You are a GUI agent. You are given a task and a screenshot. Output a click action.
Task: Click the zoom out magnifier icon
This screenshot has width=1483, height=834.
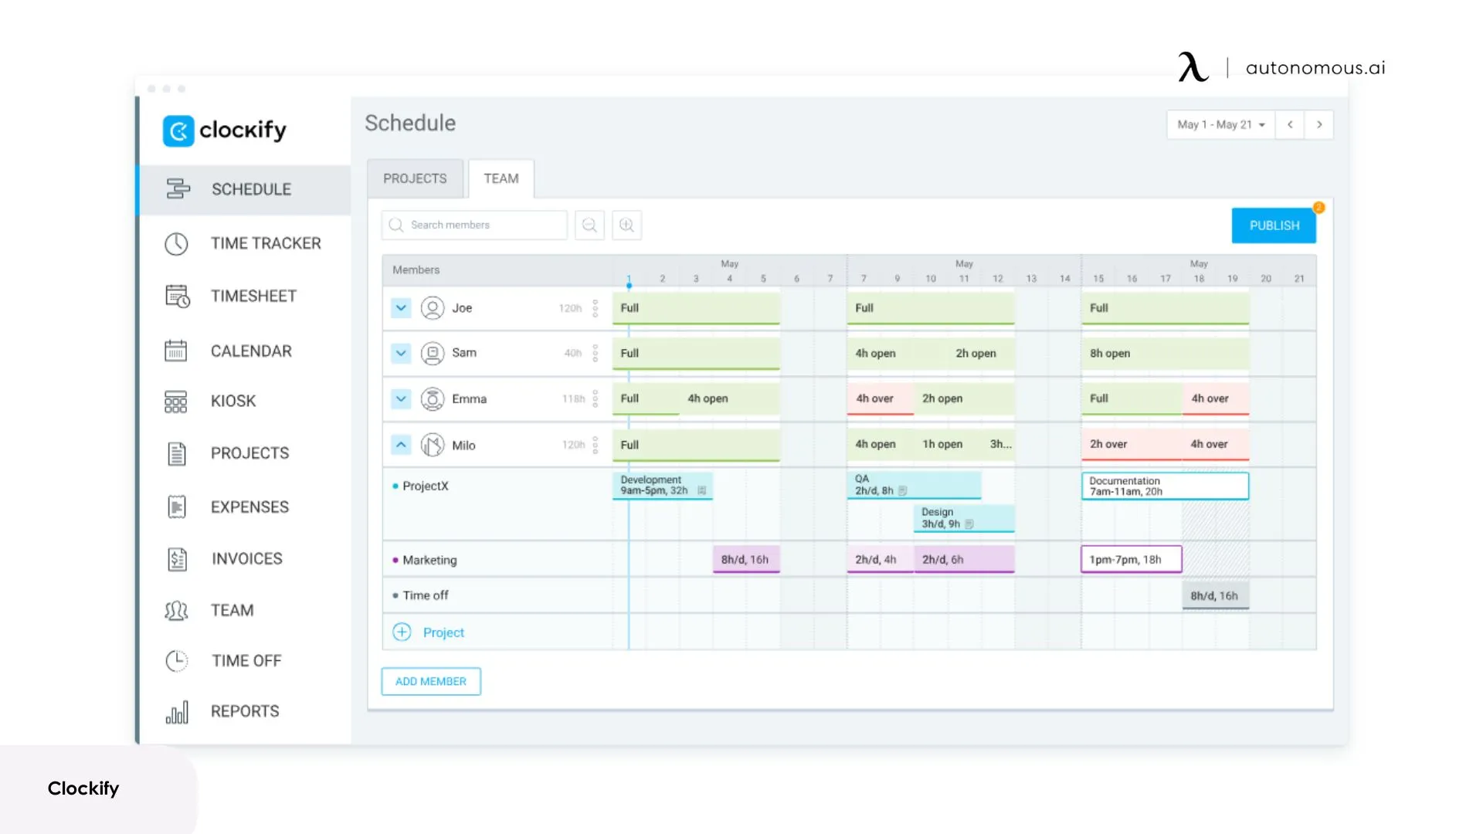(x=589, y=225)
